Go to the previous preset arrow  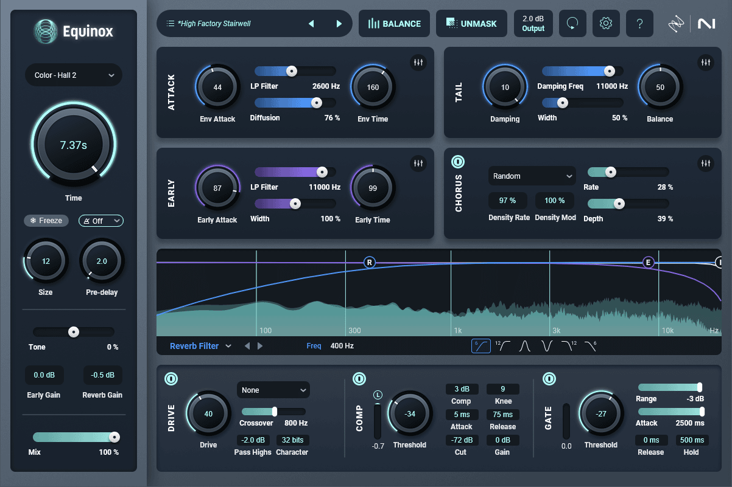pos(311,24)
